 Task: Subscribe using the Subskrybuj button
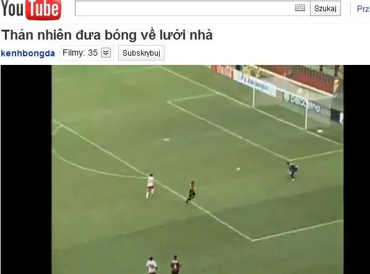pyautogui.click(x=141, y=53)
